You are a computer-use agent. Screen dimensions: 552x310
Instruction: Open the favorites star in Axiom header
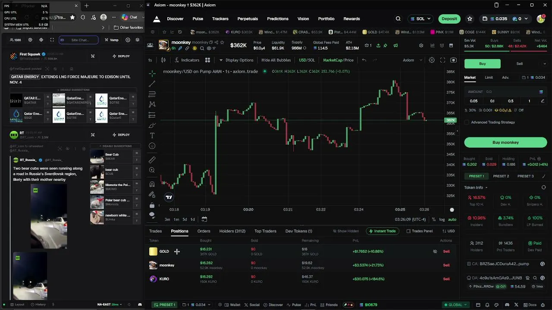click(470, 19)
